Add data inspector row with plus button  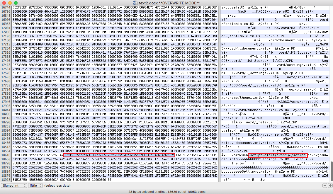click(x=330, y=186)
